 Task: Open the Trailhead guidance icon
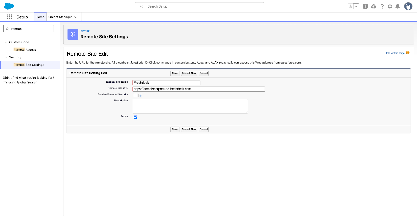[x=373, y=6]
